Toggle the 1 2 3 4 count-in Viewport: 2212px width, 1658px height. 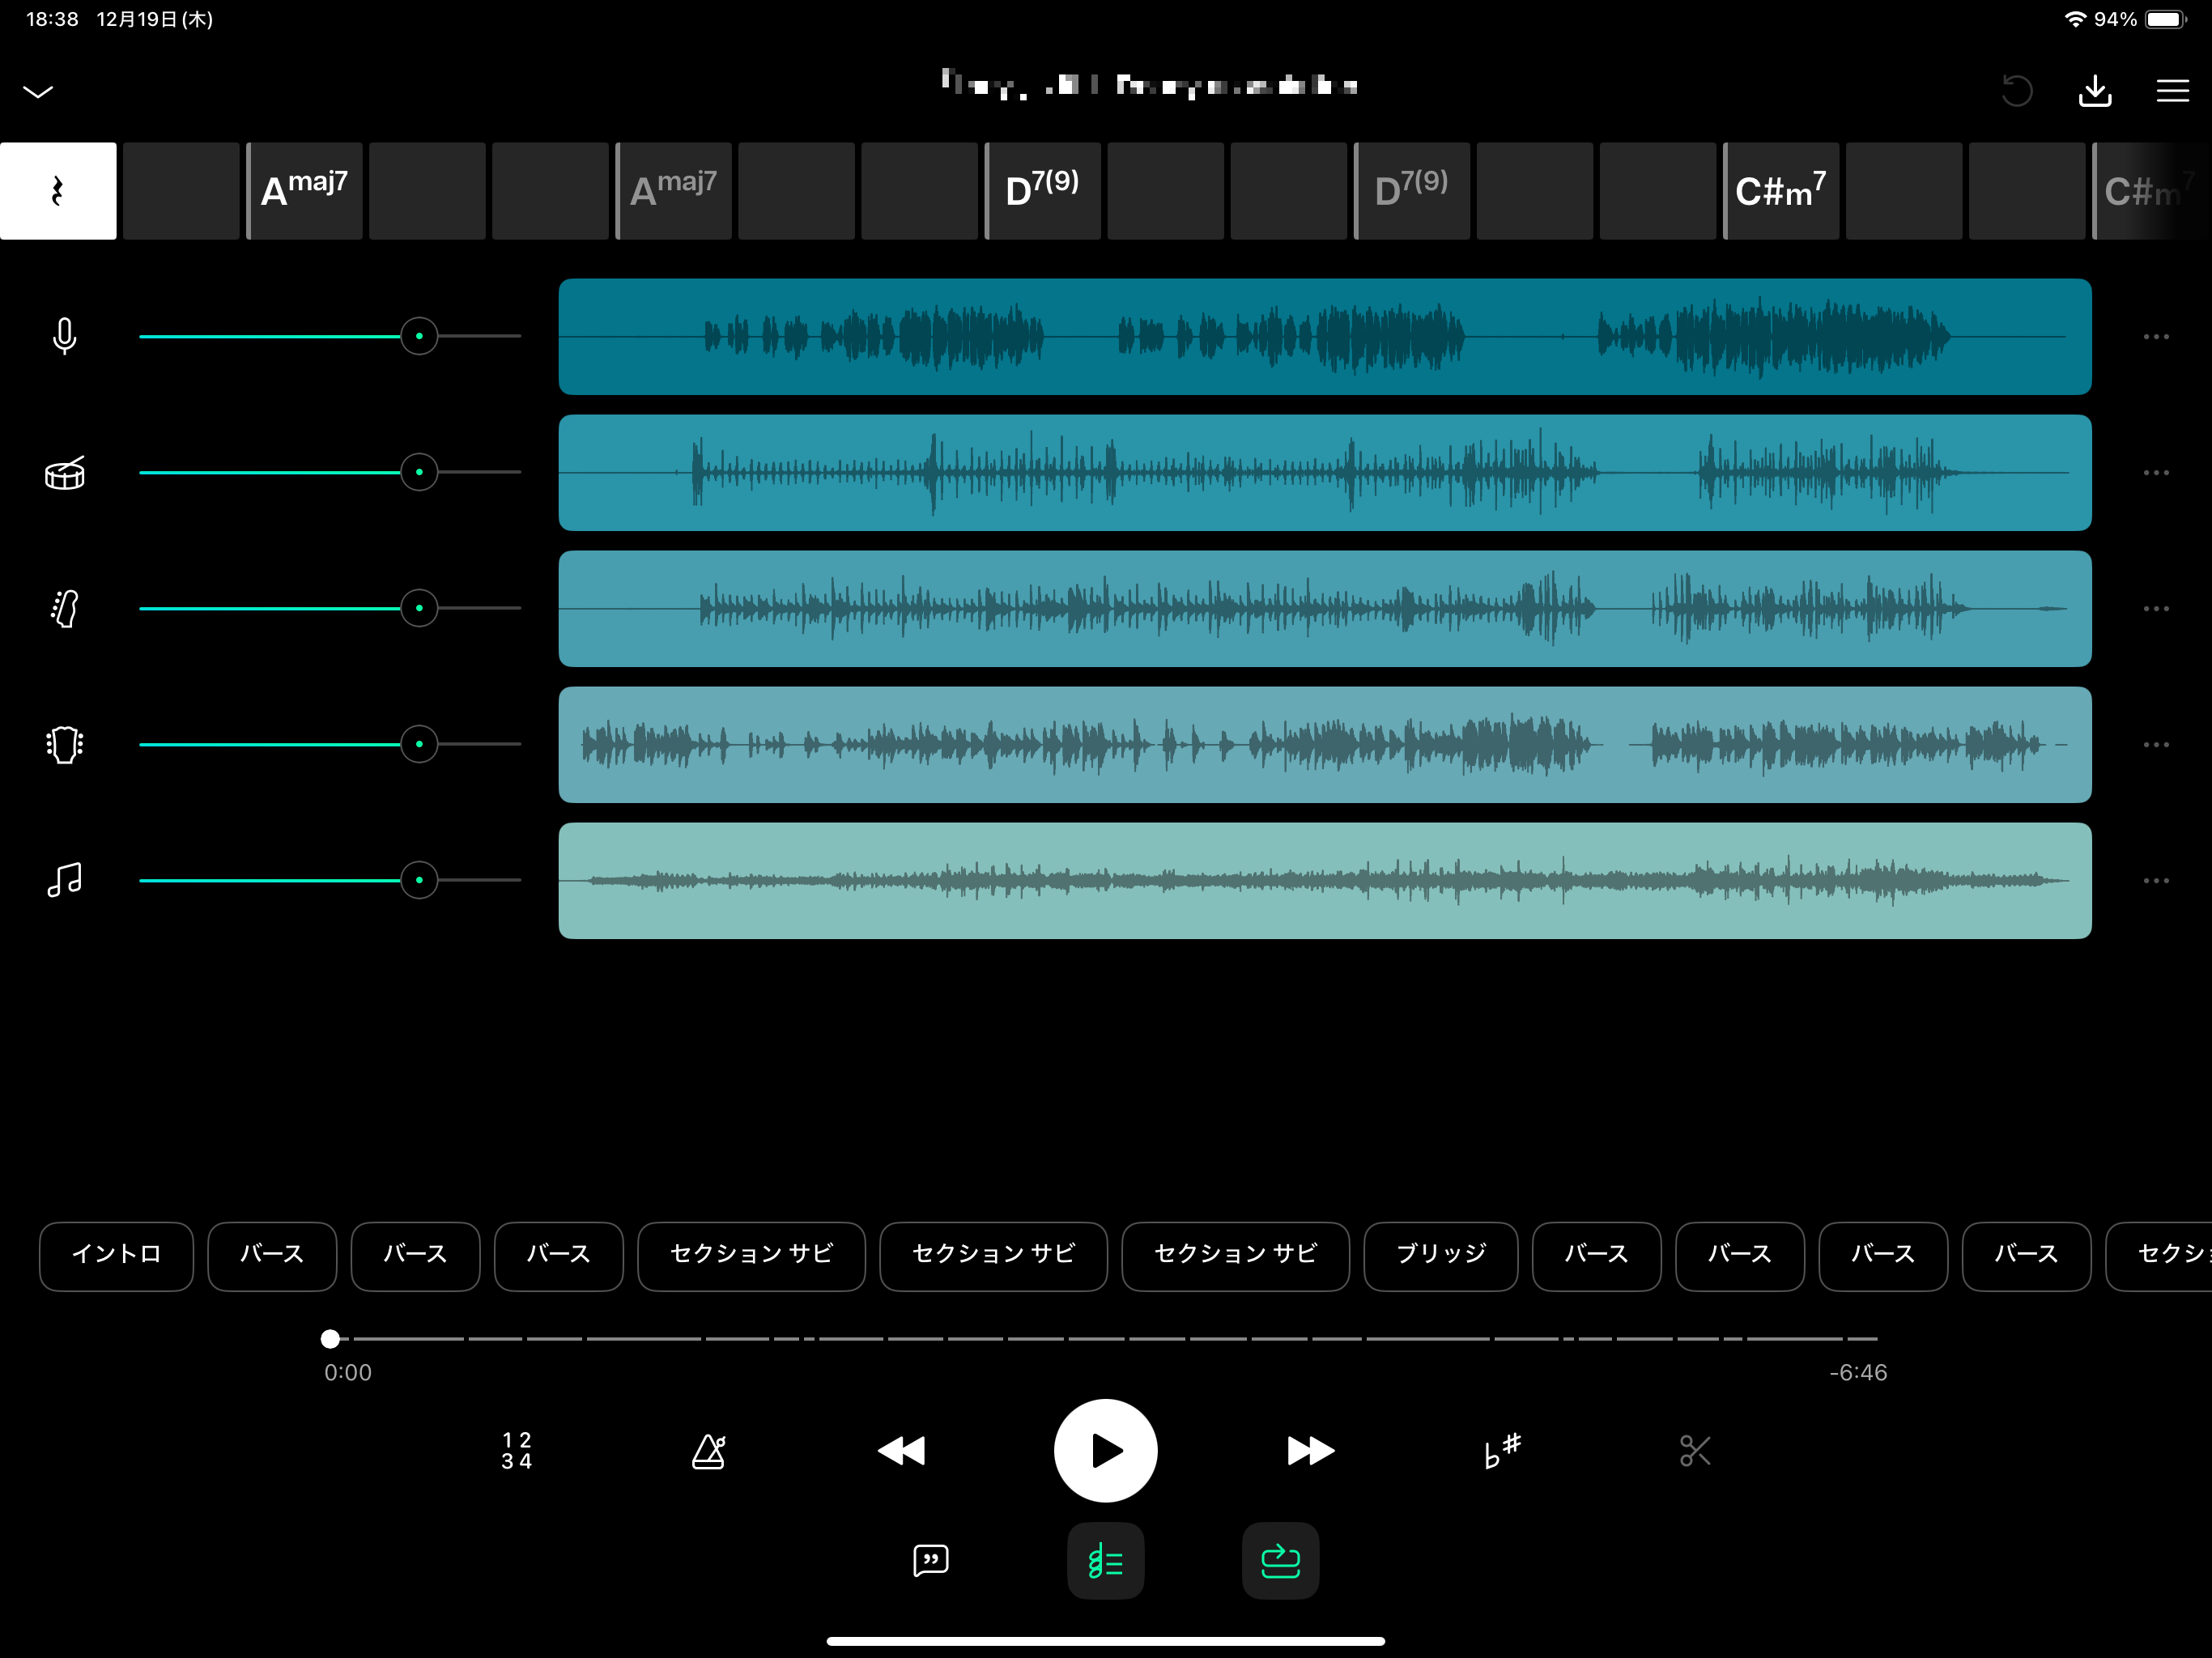tap(517, 1450)
